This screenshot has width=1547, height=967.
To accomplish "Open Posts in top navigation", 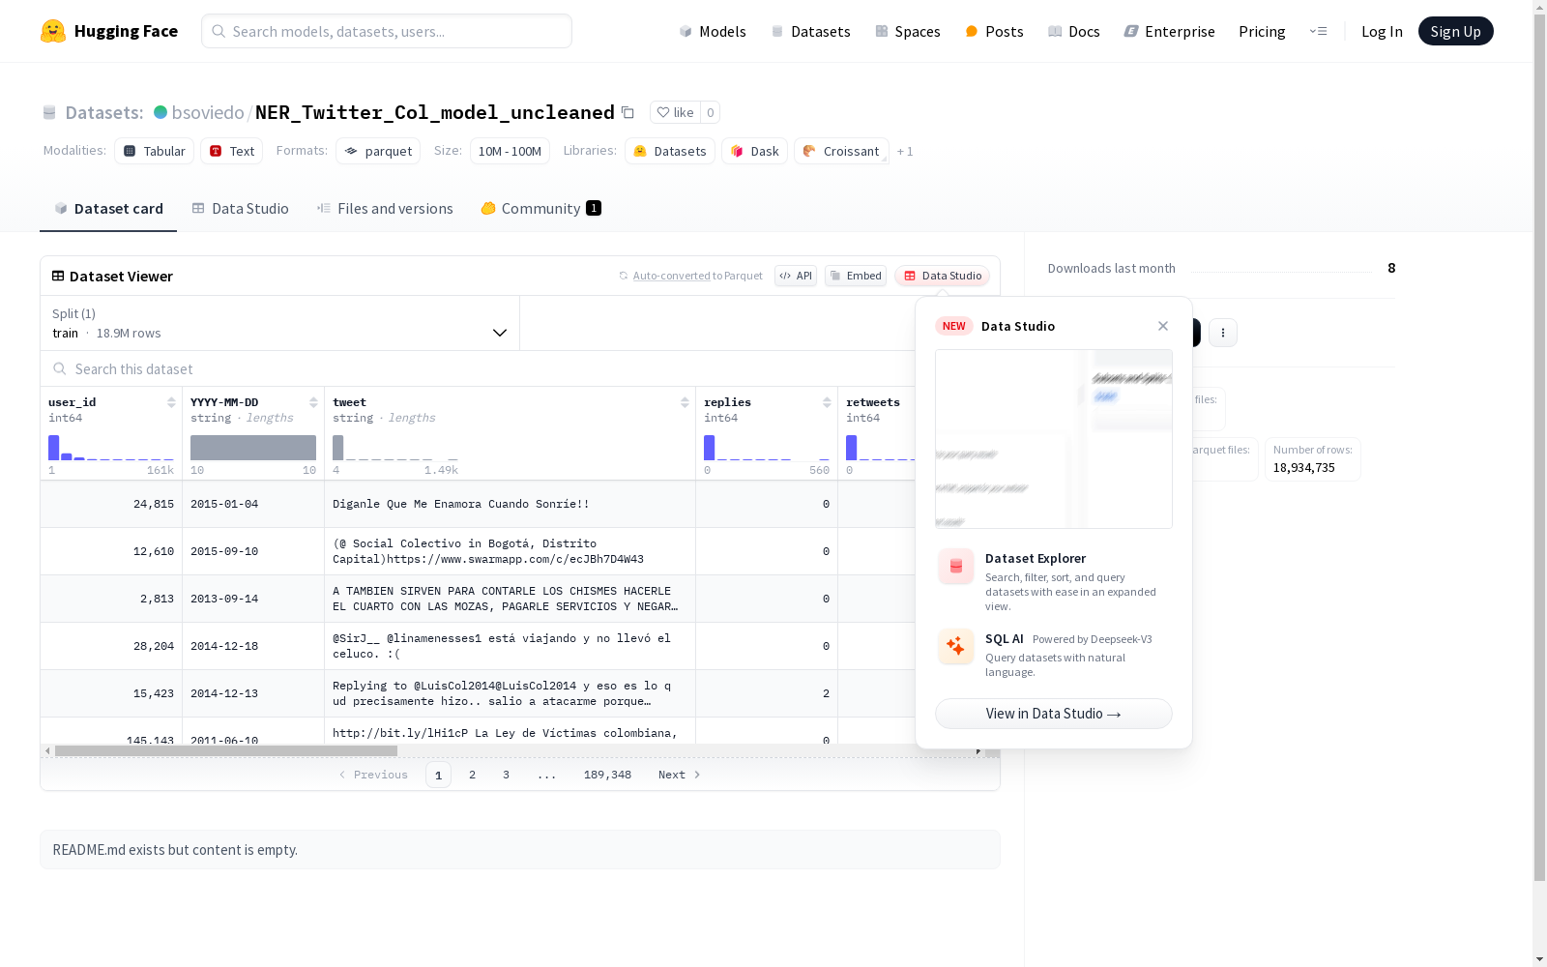I will pos(994,31).
